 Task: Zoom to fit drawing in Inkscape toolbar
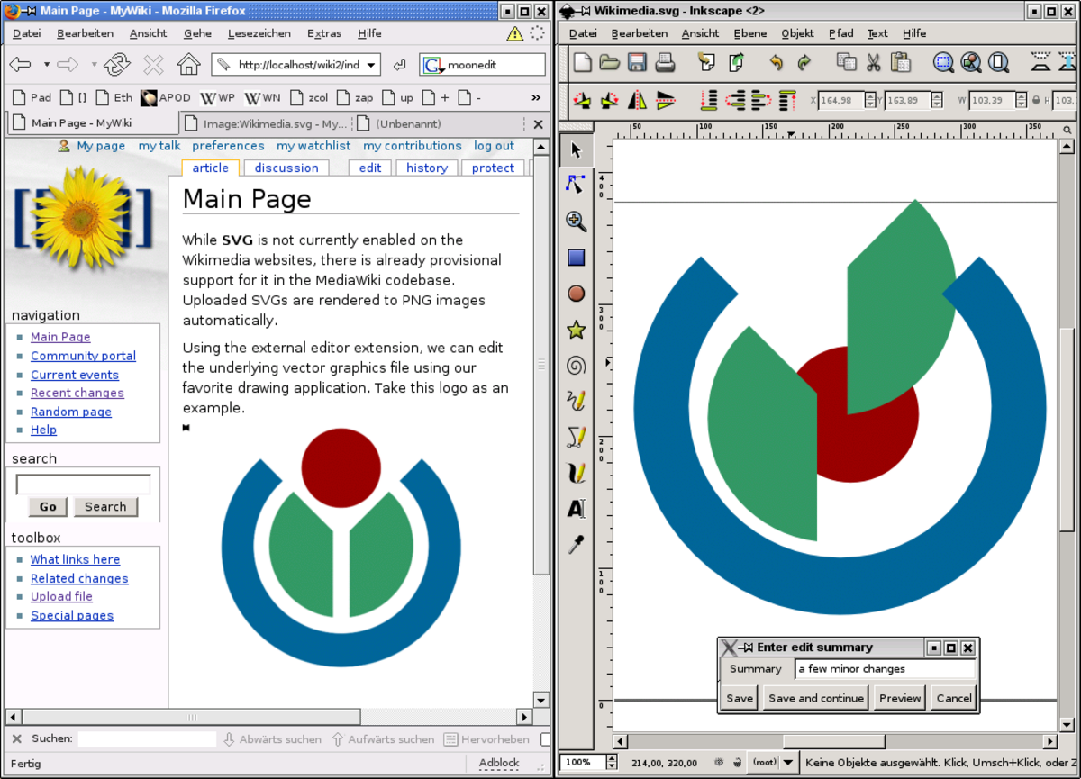pyautogui.click(x=970, y=62)
